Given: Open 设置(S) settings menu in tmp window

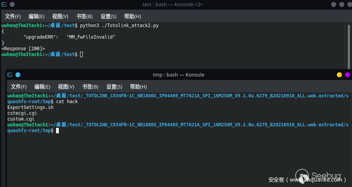Looking at the screenshot, I should (114, 87).
